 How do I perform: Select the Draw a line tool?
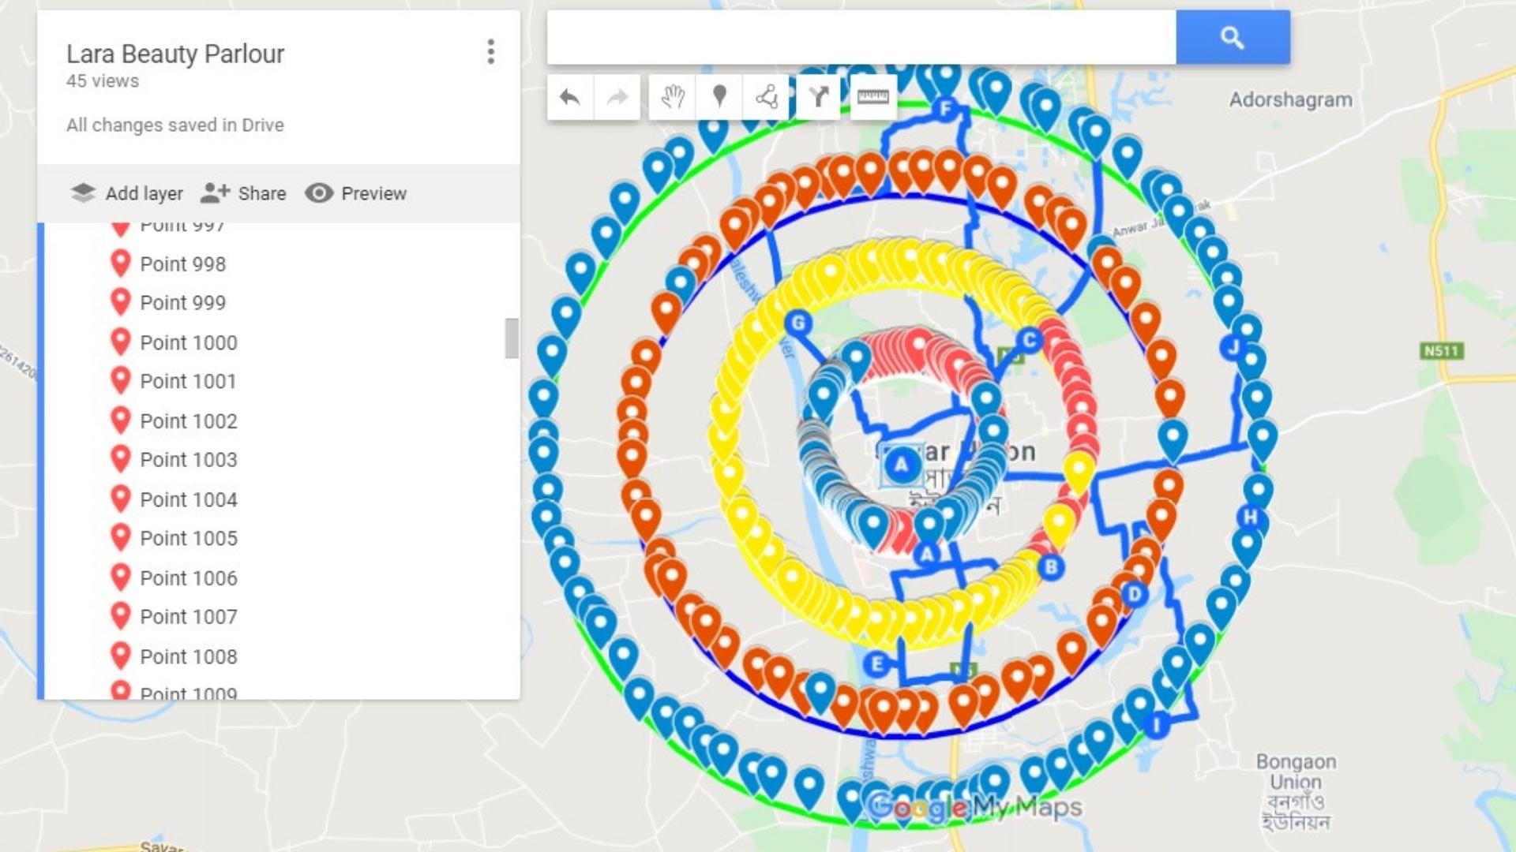764,97
